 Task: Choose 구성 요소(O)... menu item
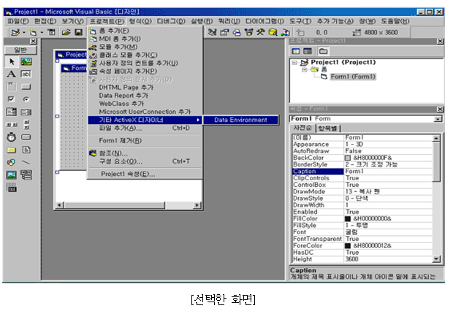tap(145, 161)
